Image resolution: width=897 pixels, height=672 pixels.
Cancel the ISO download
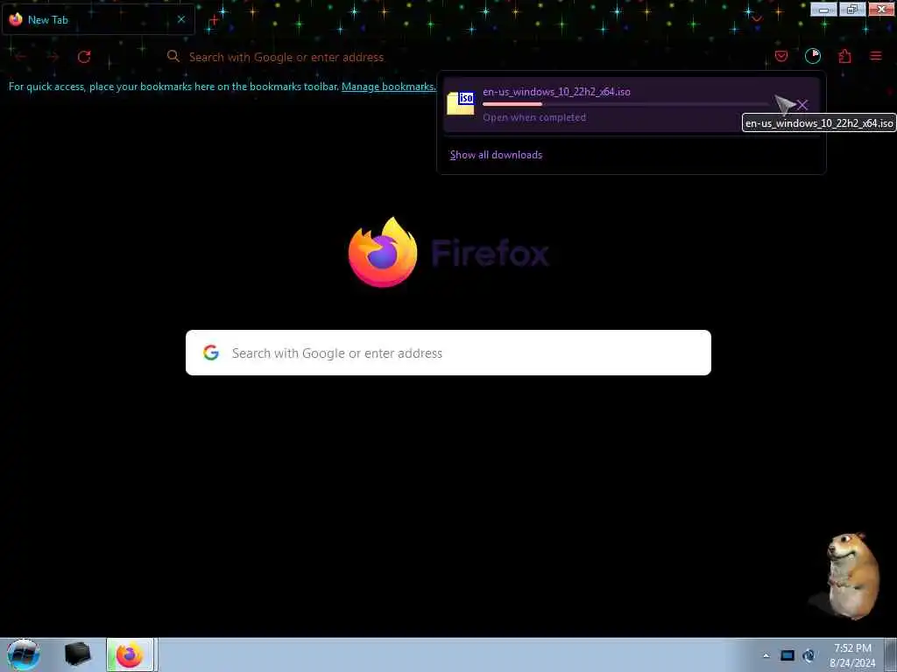tap(802, 105)
